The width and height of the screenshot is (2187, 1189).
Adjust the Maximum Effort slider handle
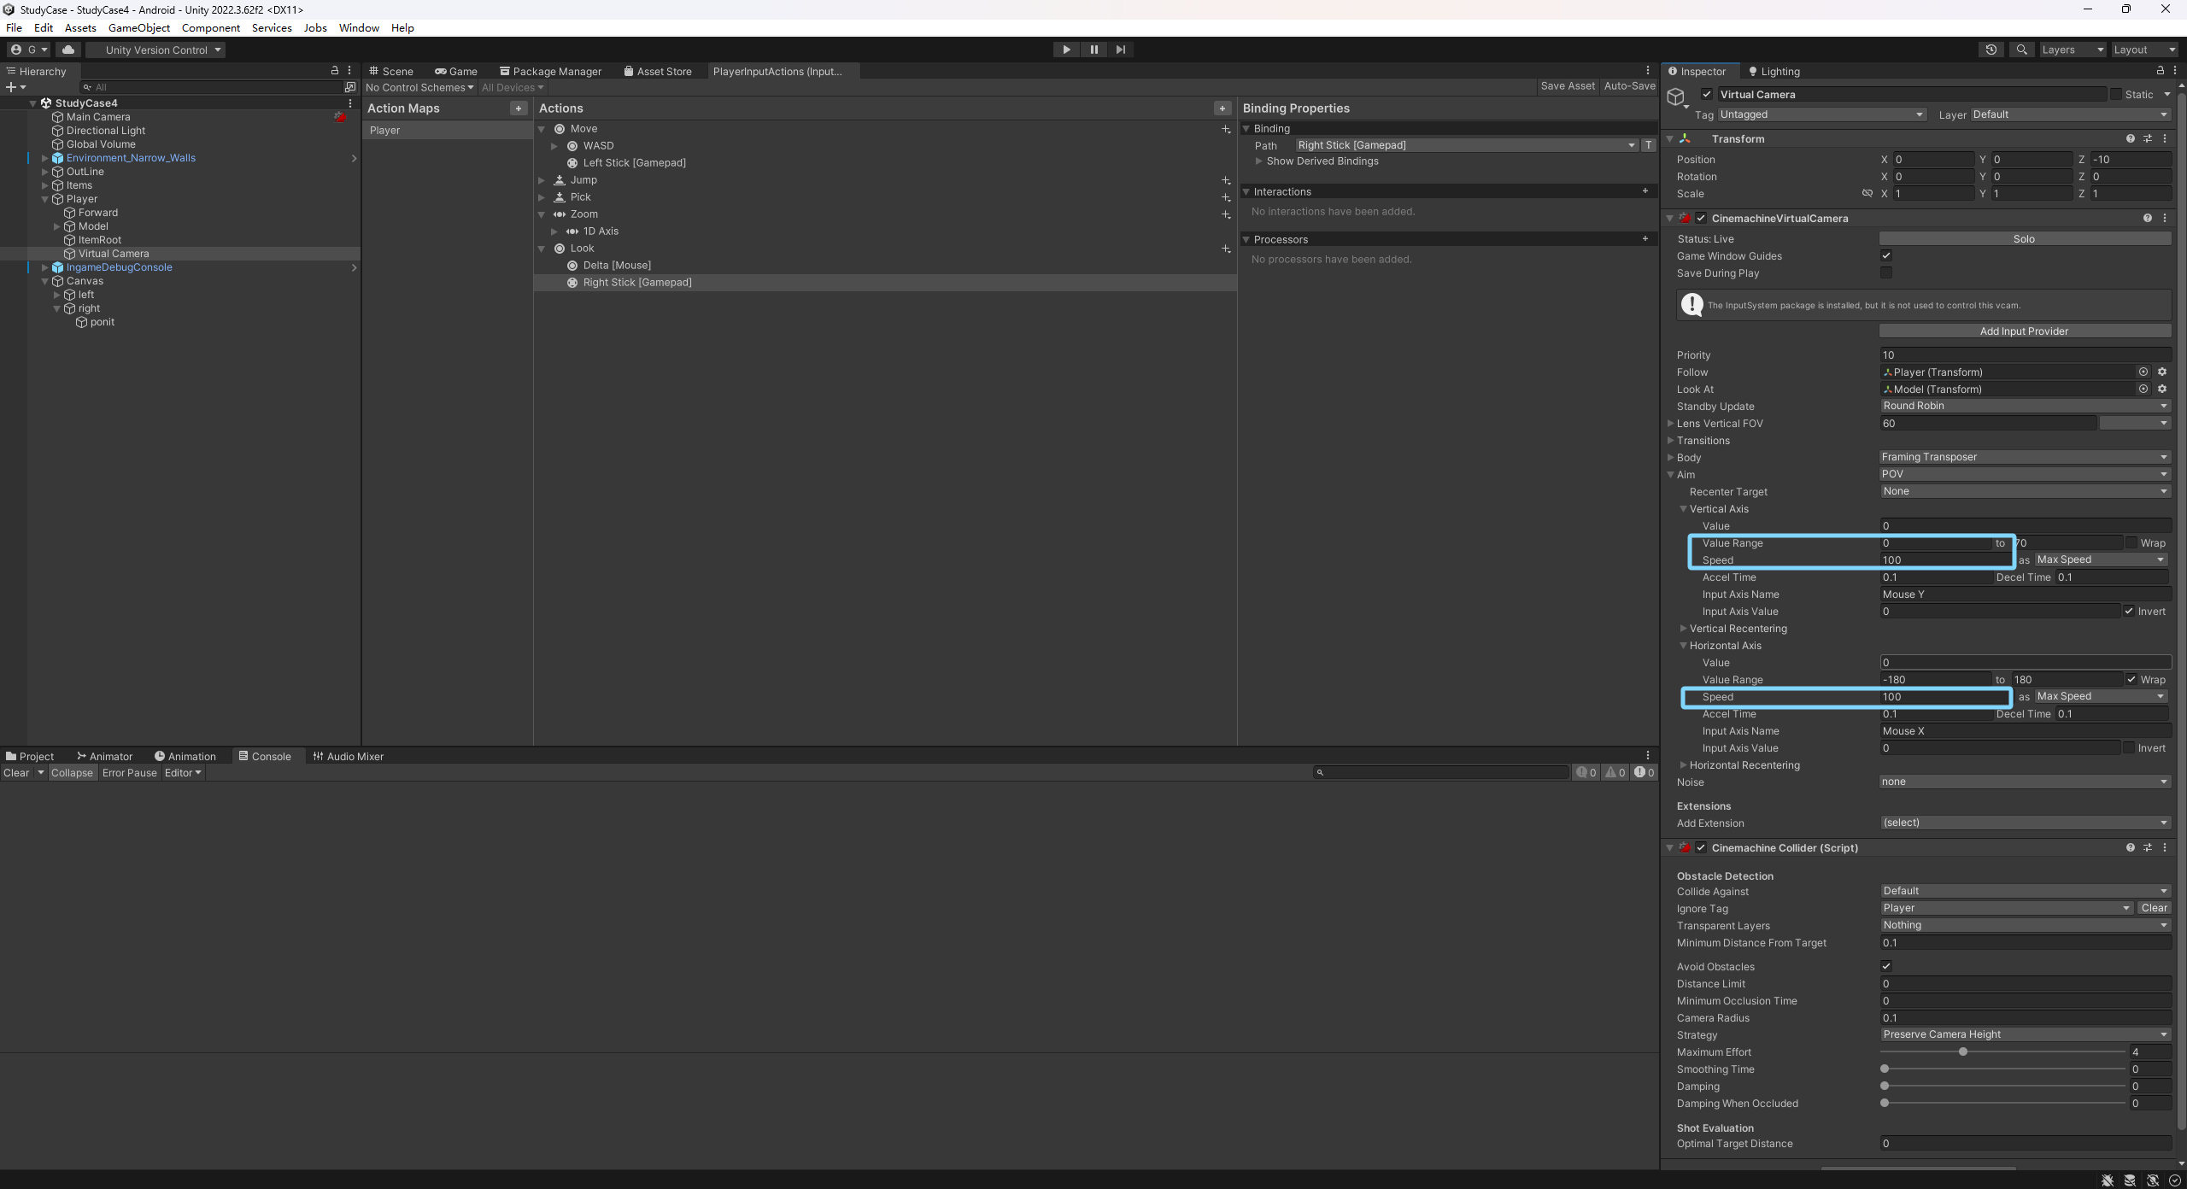[1963, 1051]
